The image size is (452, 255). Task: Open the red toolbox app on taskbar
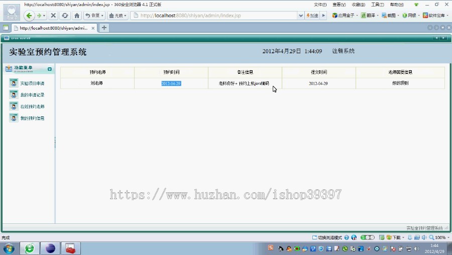[x=71, y=248]
